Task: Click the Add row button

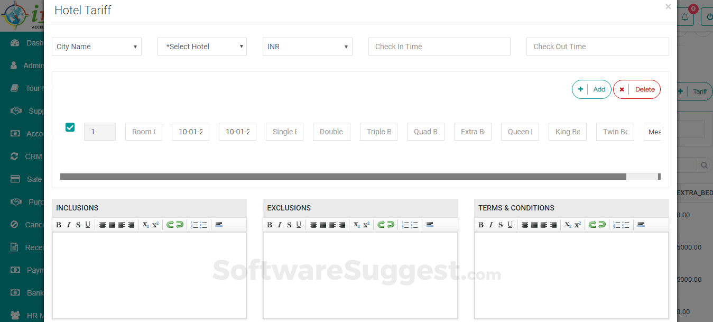Action: pyautogui.click(x=591, y=89)
